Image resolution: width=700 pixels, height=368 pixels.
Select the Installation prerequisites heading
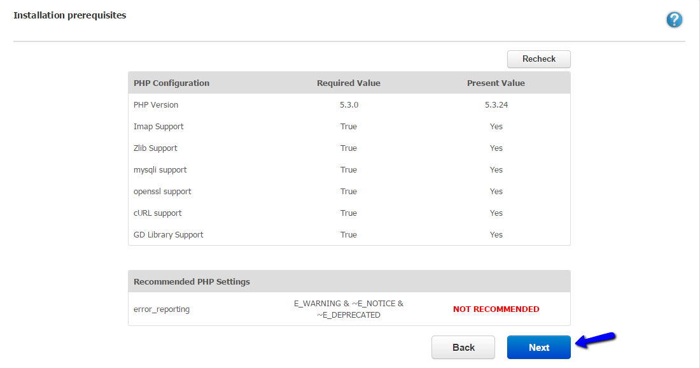click(70, 15)
